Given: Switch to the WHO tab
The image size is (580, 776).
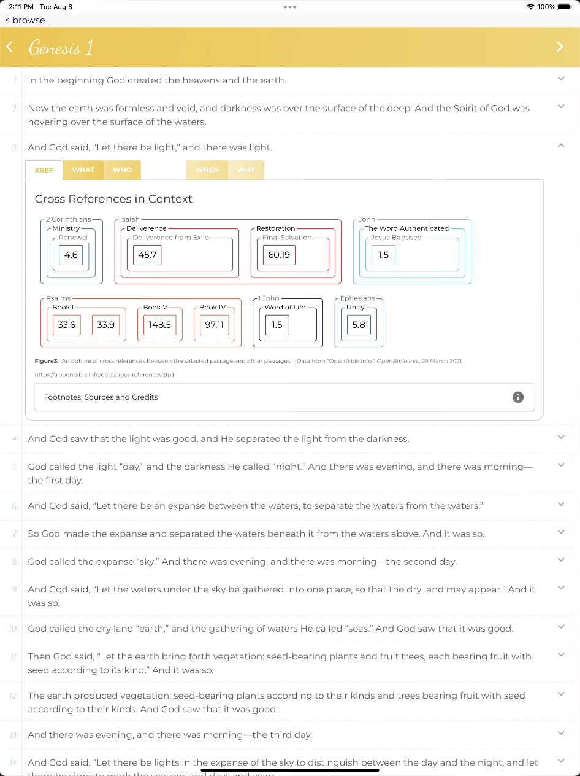Looking at the screenshot, I should pos(122,170).
